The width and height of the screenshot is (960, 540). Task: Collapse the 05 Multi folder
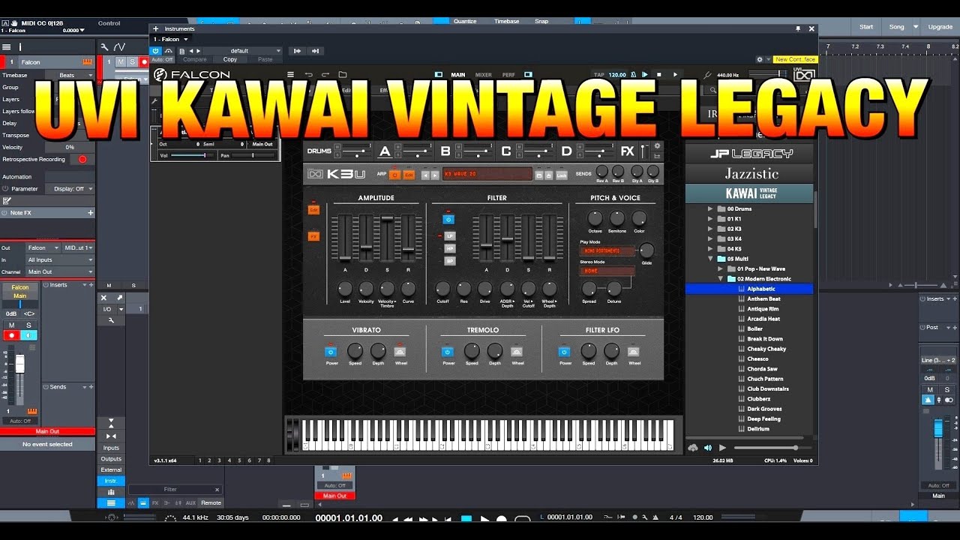click(711, 259)
